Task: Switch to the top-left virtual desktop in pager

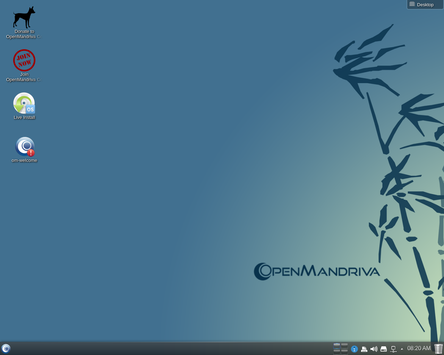Action: (337, 346)
